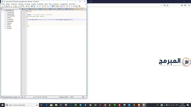
Task: Open the Affichage menu
Action: [x=21, y=4]
